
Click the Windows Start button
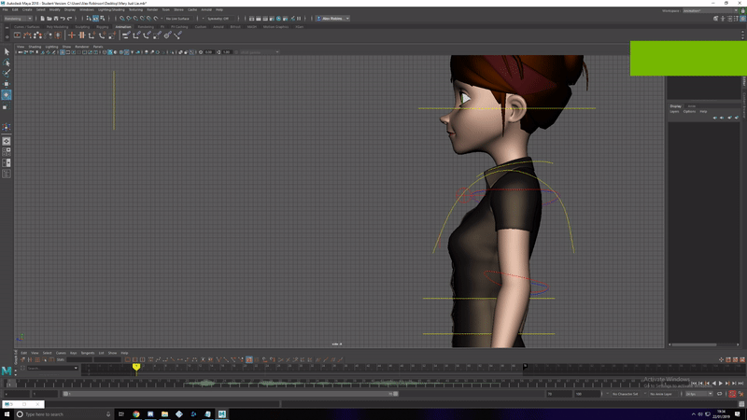pos(7,413)
